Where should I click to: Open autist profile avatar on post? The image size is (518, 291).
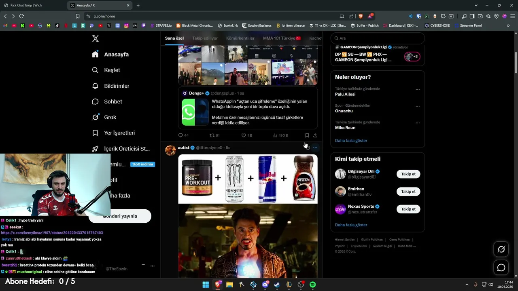click(x=170, y=150)
